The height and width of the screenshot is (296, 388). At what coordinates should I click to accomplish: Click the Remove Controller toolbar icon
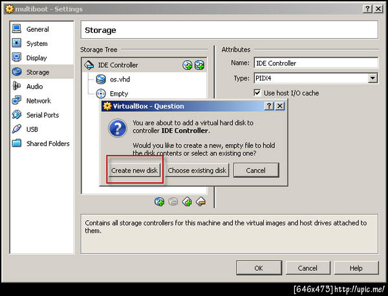[x=200, y=202]
